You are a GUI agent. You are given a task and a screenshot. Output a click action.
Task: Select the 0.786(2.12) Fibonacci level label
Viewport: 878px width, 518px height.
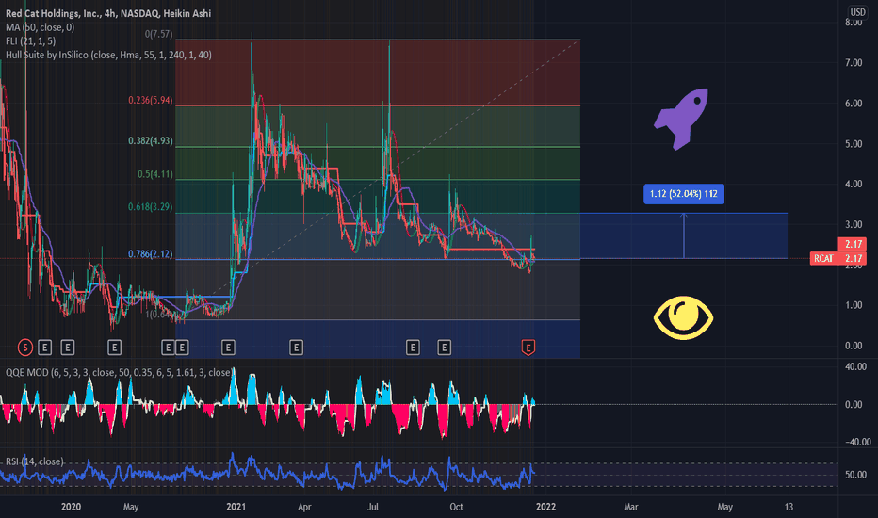(150, 253)
